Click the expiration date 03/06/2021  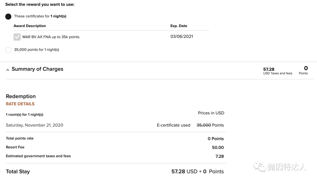tap(182, 36)
